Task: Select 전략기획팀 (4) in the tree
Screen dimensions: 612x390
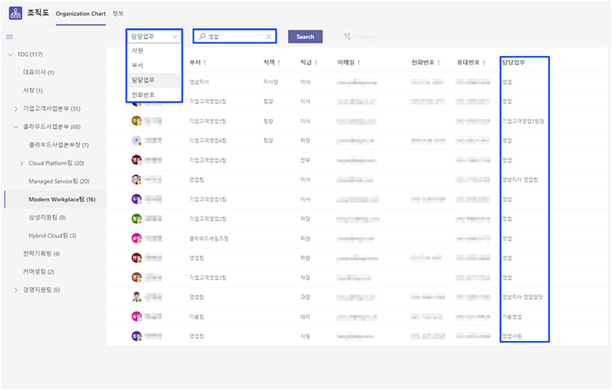Action: coord(41,254)
